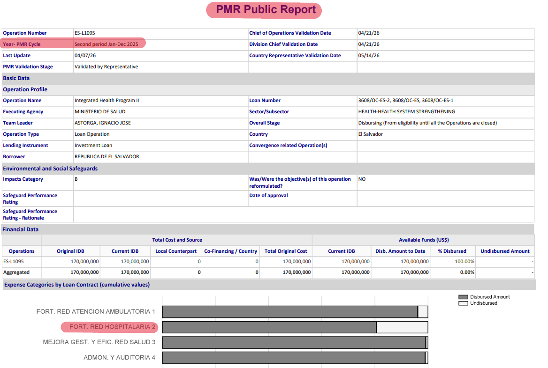
Task: Click the Year- PMR Cycle label
Action: pos(22,44)
